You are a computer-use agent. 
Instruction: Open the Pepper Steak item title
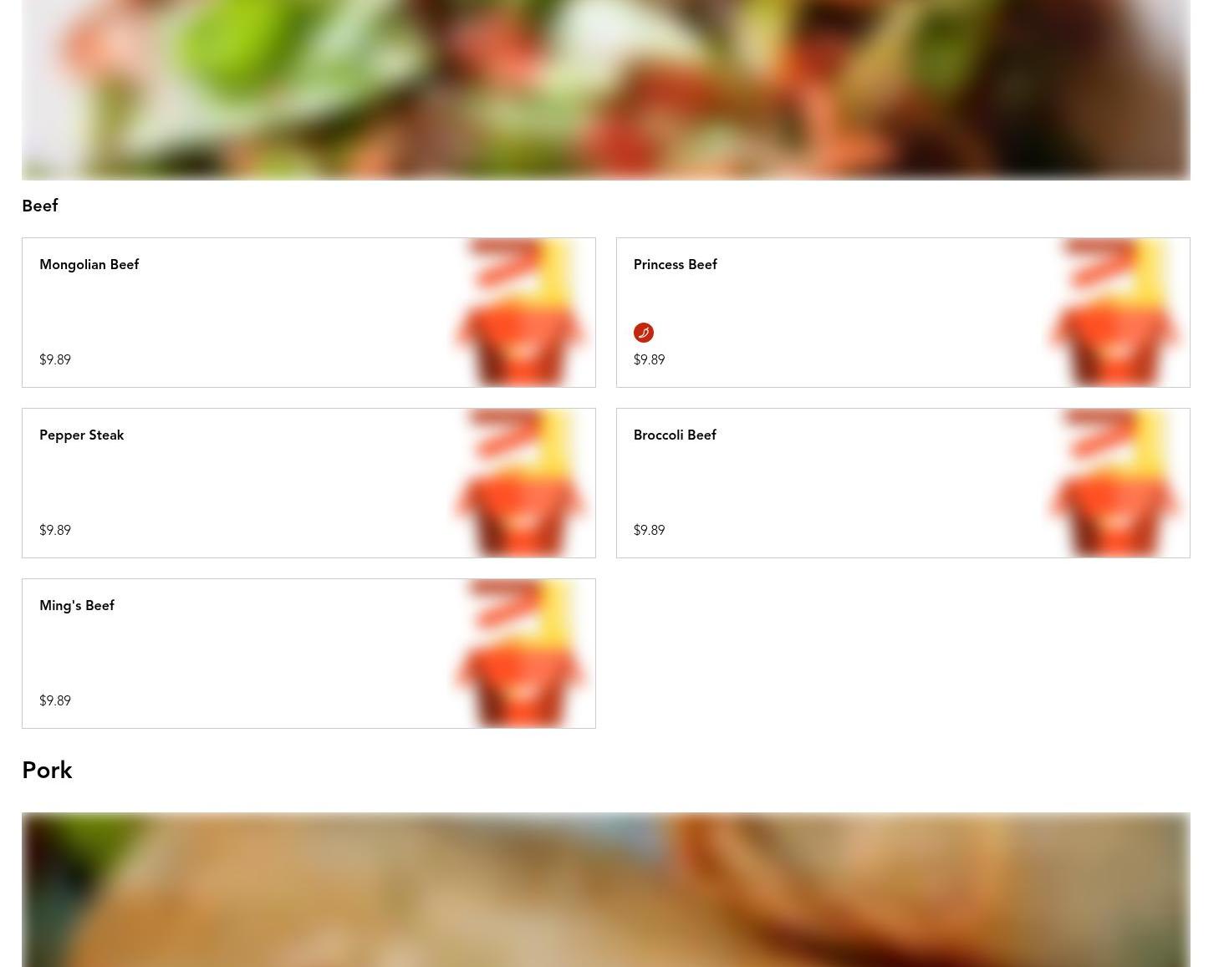(x=81, y=435)
